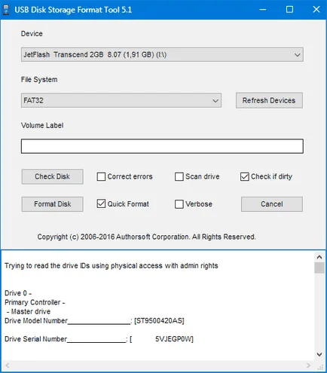The image size is (327, 373).
Task: Click the log horizontal scroll left arrow
Action: [x=8, y=365]
